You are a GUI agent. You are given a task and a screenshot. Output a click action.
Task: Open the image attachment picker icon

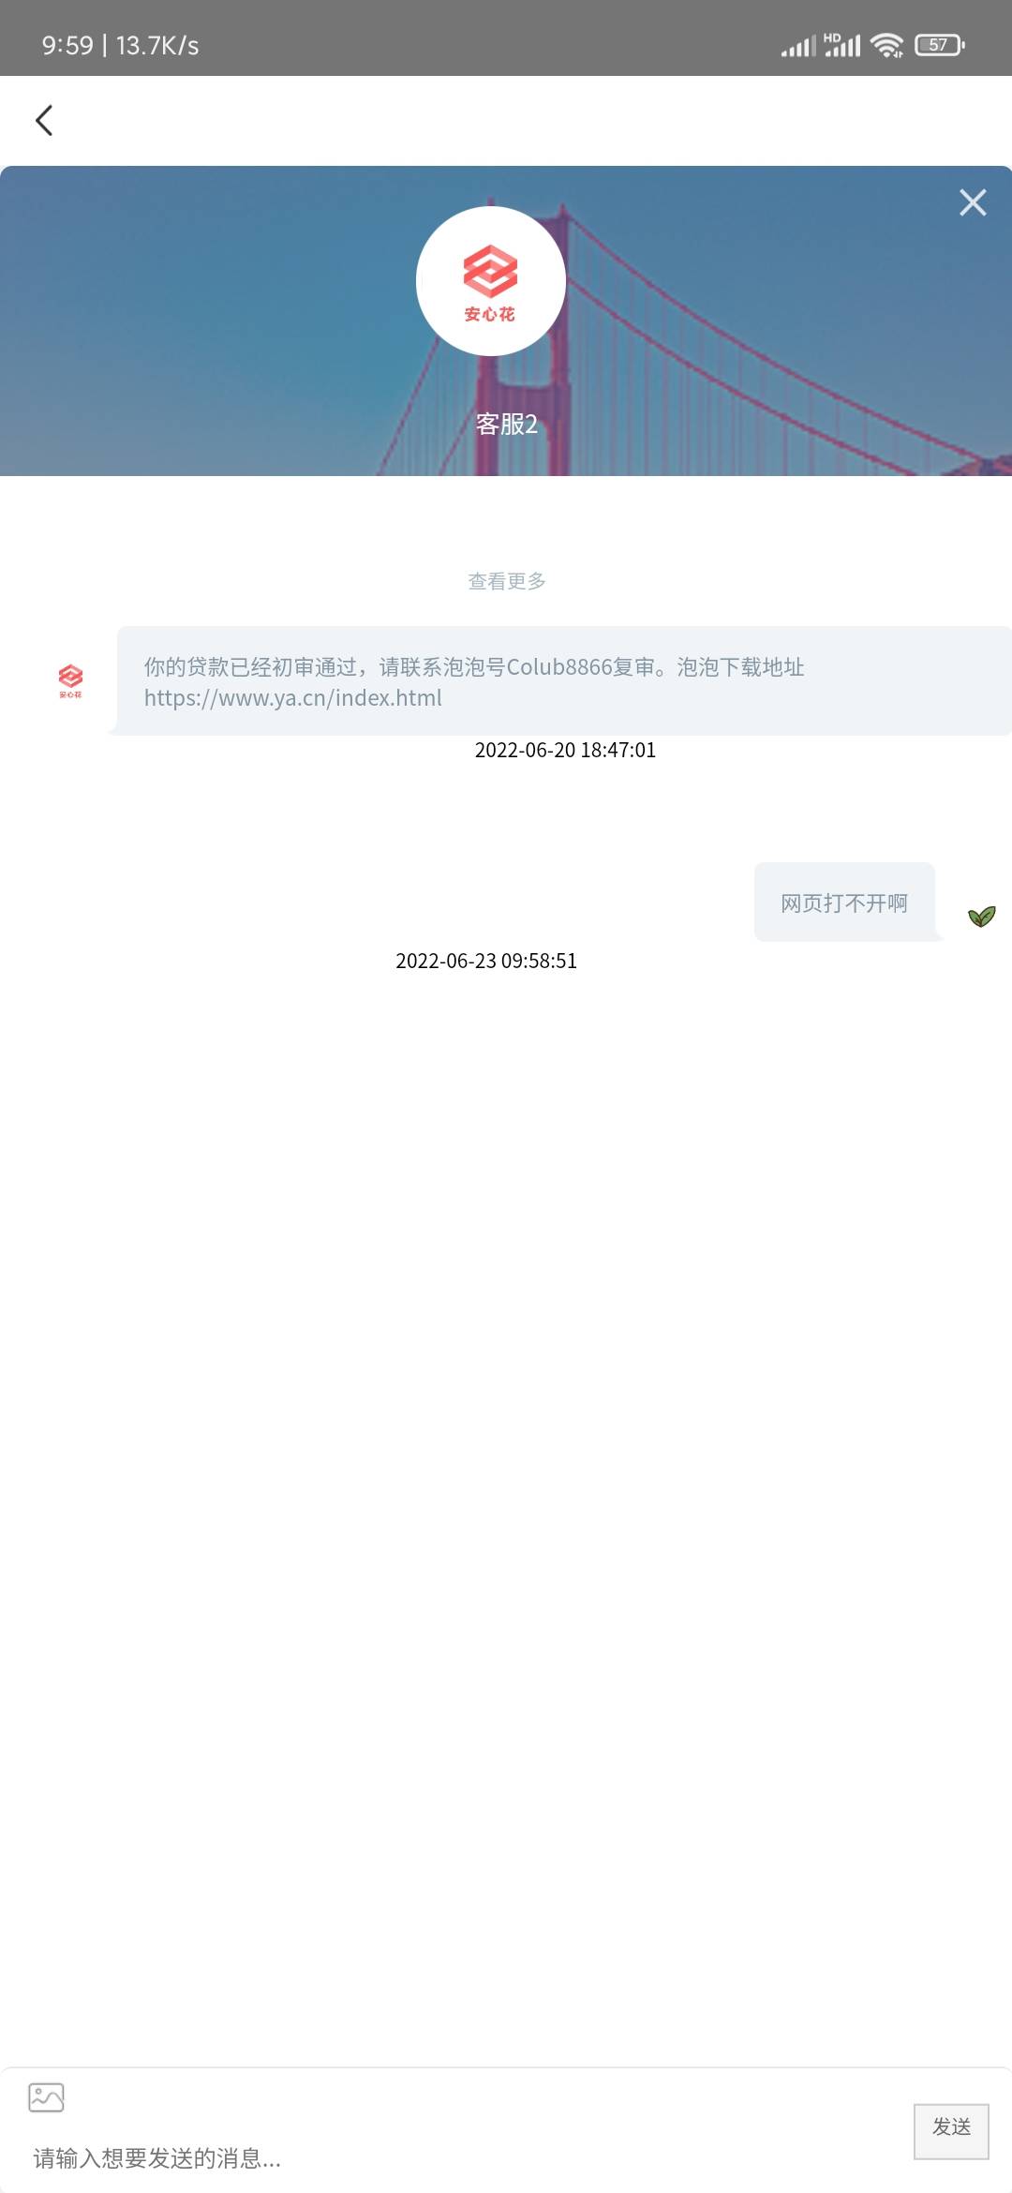coord(46,2096)
